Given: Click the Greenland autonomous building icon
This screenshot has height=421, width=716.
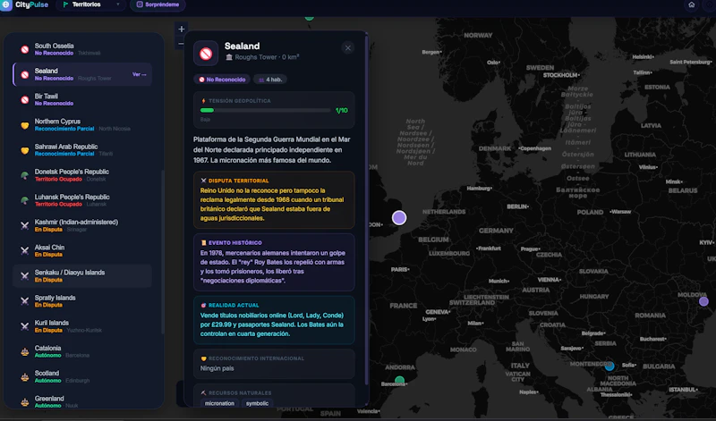Looking at the screenshot, I should point(25,402).
